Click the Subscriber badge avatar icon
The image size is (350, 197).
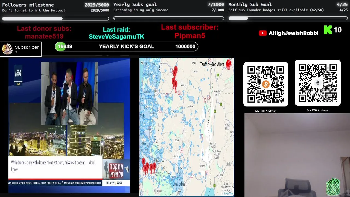(x=7, y=49)
